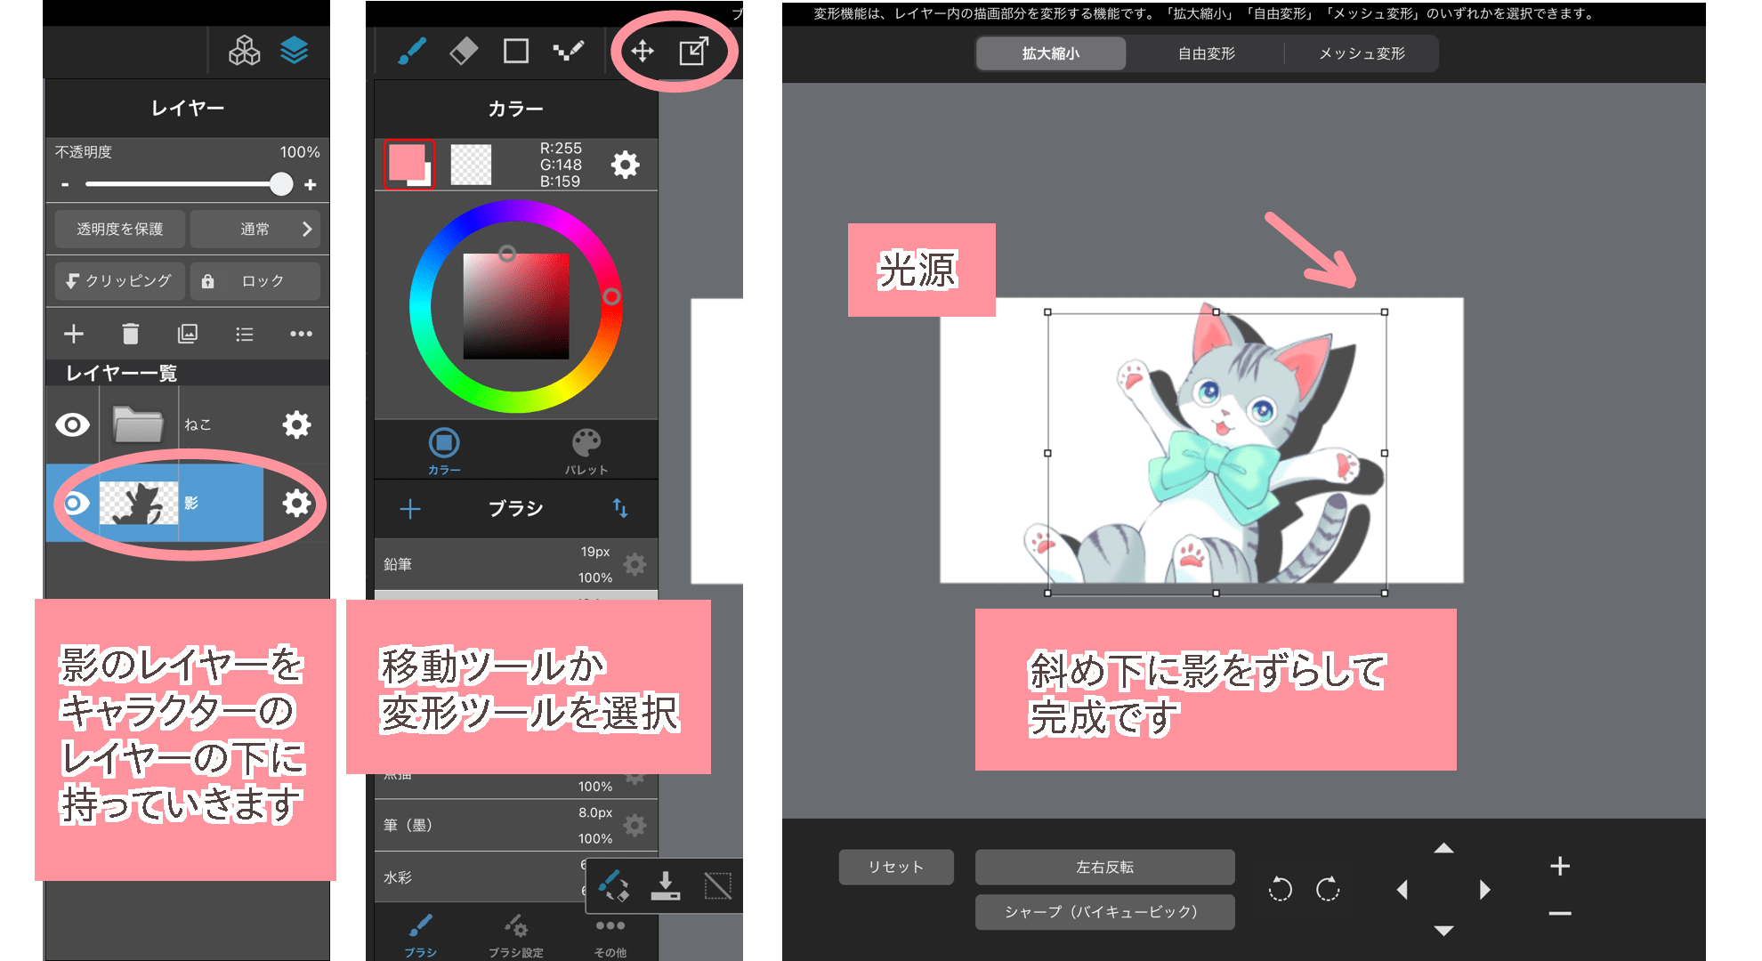Open the 通常 blend mode selector
1762x961 pixels.
[x=255, y=229]
